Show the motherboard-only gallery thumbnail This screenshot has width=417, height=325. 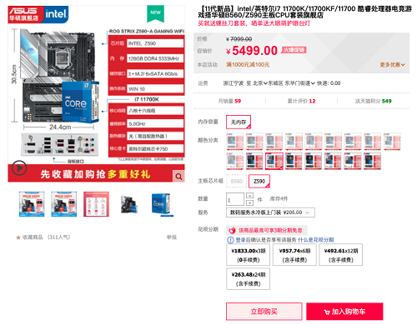pos(128,204)
